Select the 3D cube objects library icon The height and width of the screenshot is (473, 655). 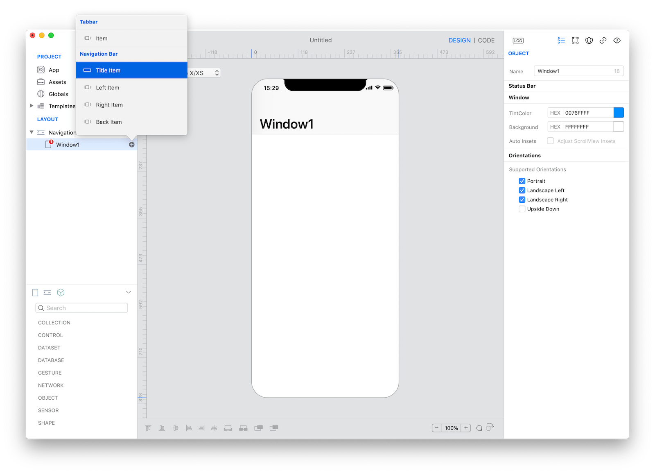61,292
